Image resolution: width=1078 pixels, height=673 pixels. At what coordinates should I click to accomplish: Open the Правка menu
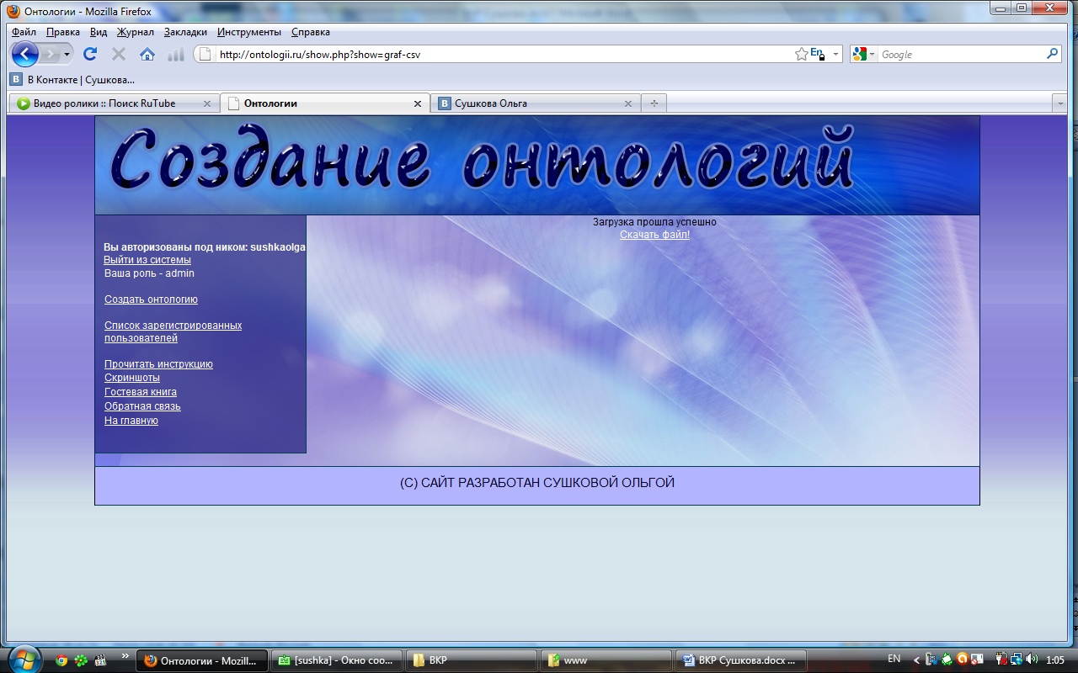coord(63,32)
